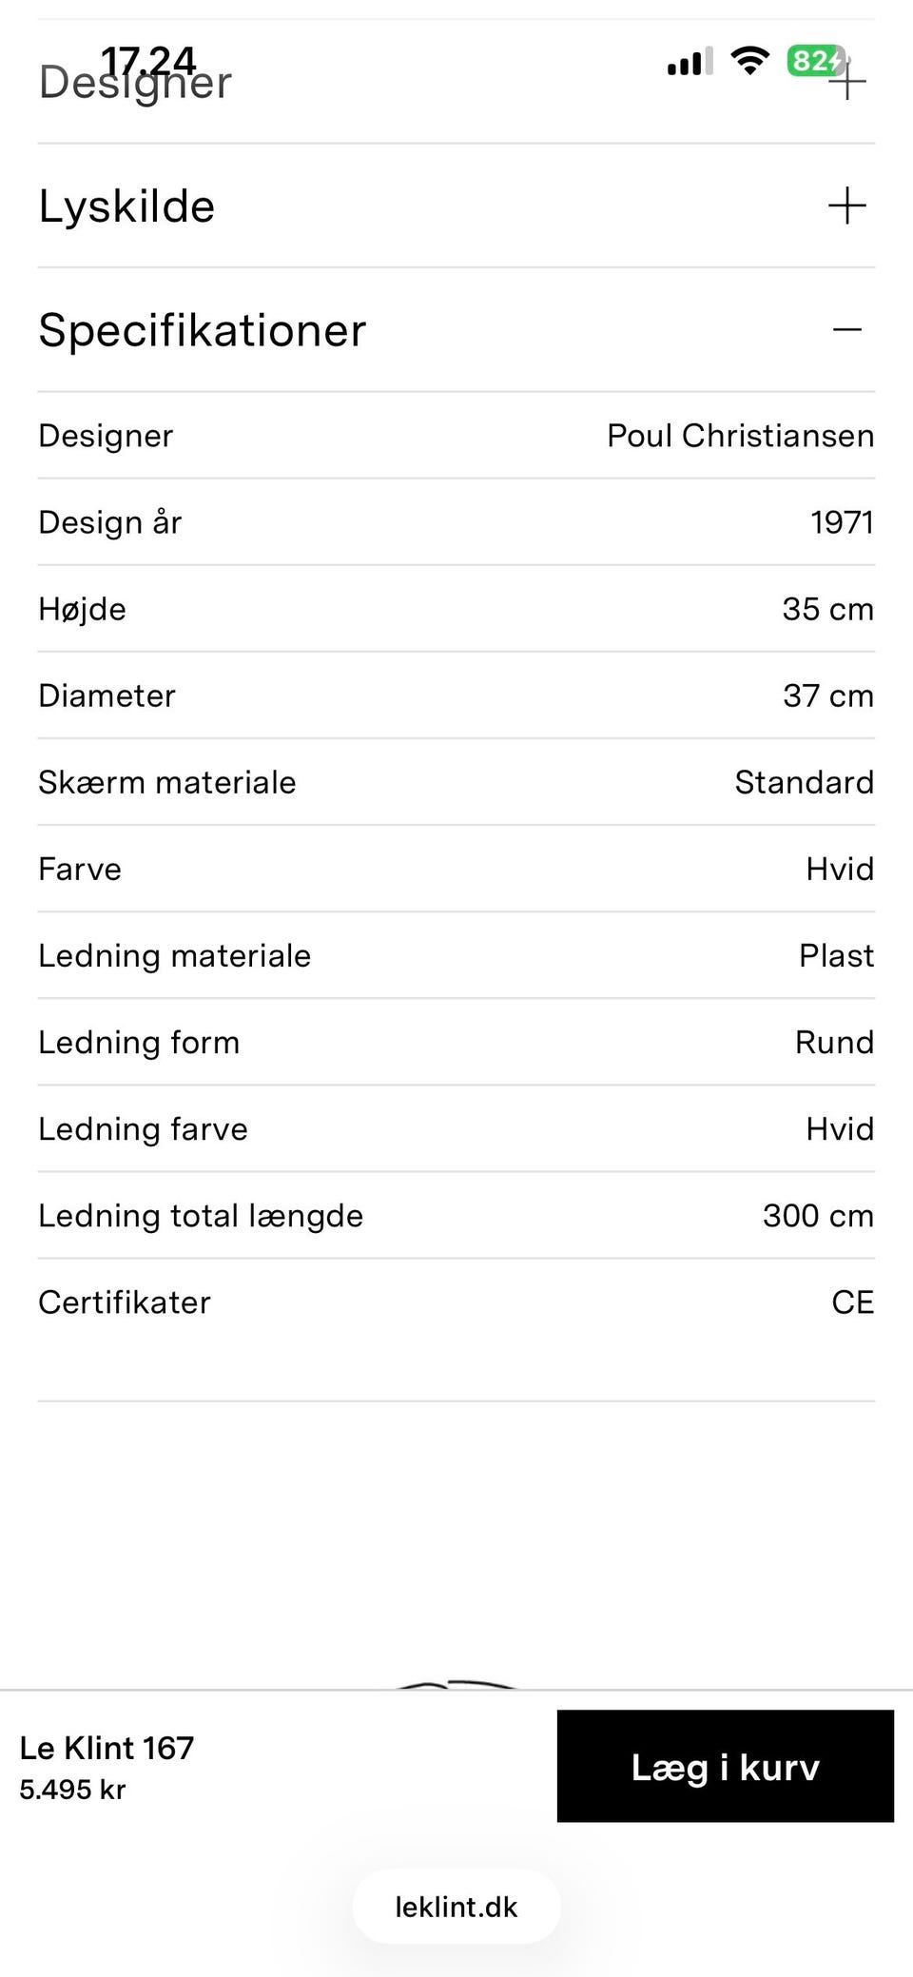Screen dimensions: 913x1977
Task: Tap the Poul Christiansen designer value
Action: (740, 436)
